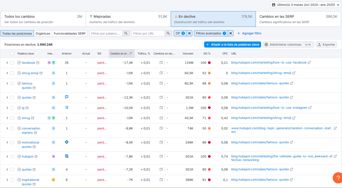Click the external link icon for how-to-use-facebook URL

coord(309,63)
